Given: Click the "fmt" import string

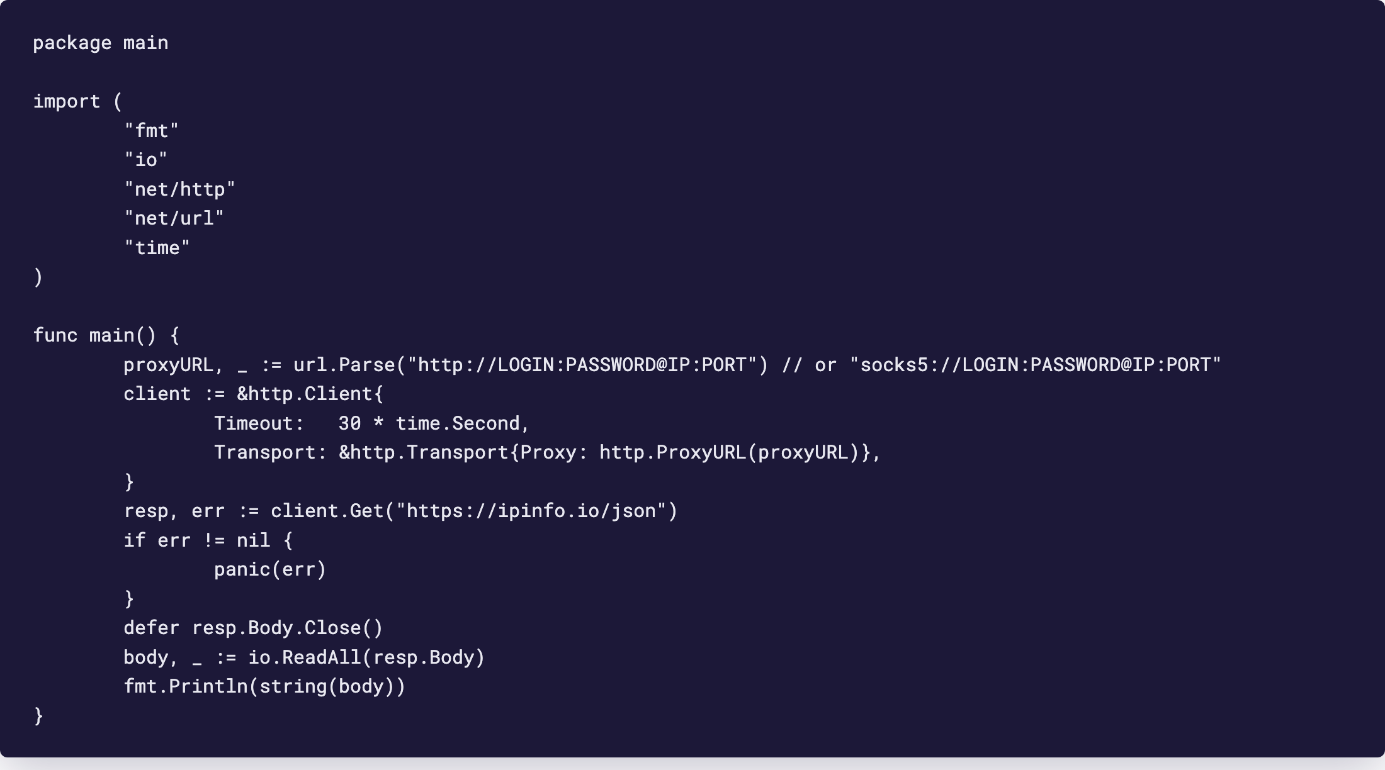Looking at the screenshot, I should pos(152,131).
